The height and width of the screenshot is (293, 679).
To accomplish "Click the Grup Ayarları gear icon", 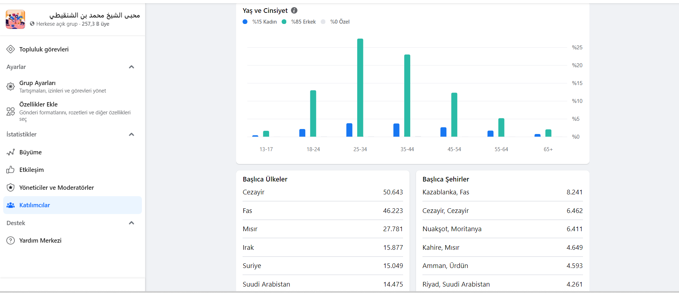I will point(11,86).
